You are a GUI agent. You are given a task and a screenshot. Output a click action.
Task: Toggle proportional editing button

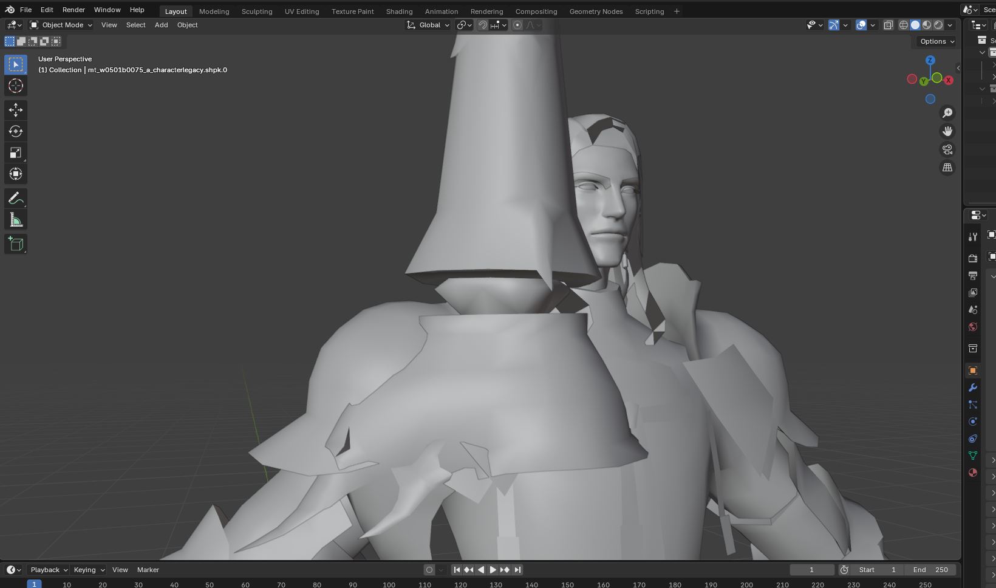517,25
